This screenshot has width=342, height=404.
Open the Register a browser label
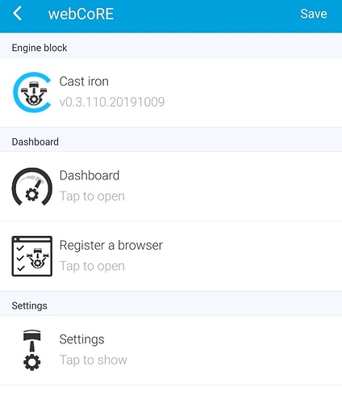111,246
